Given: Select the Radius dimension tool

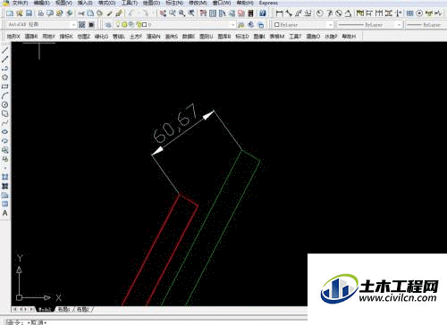Looking at the screenshot, I should tap(320, 13).
